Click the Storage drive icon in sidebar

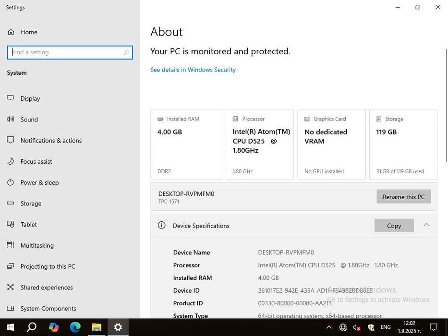10,203
